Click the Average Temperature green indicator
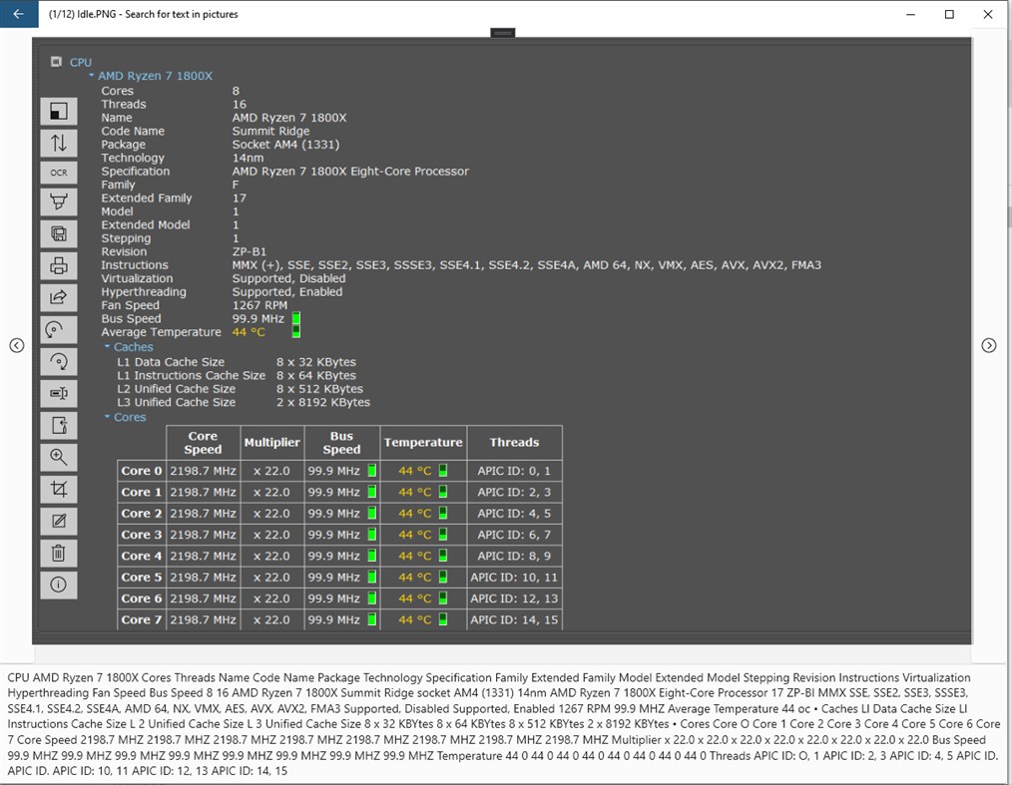Image resolution: width=1012 pixels, height=785 pixels. point(296,331)
